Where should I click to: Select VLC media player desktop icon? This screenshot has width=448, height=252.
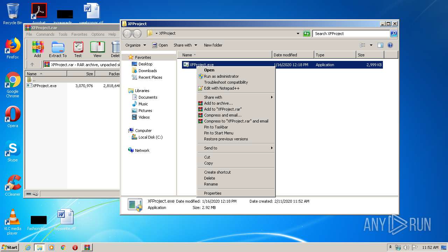[x=13, y=222]
